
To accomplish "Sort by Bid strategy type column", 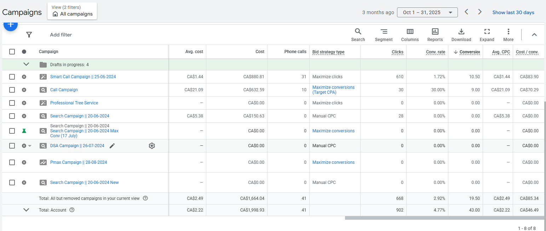I will 328,52.
